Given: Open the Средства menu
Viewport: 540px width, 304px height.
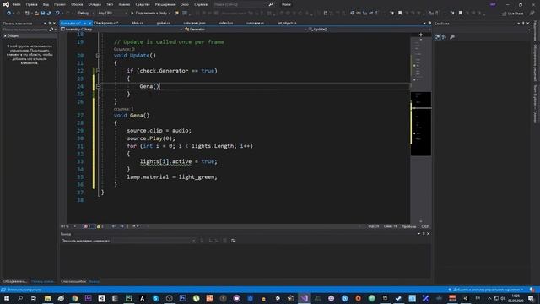Looking at the screenshot, I should pos(143,4).
